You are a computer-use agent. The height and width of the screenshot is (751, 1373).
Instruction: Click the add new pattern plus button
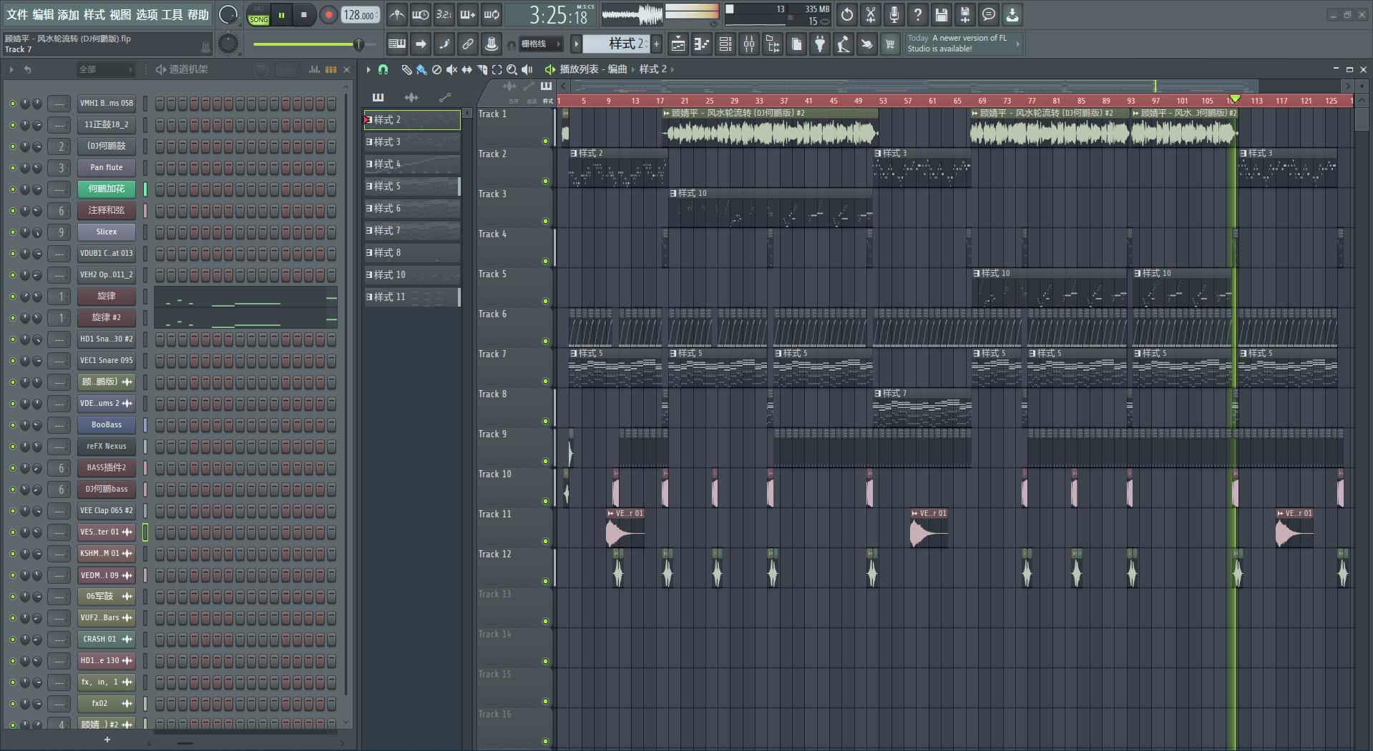(656, 44)
